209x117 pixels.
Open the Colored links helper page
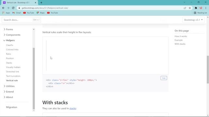click(12, 49)
